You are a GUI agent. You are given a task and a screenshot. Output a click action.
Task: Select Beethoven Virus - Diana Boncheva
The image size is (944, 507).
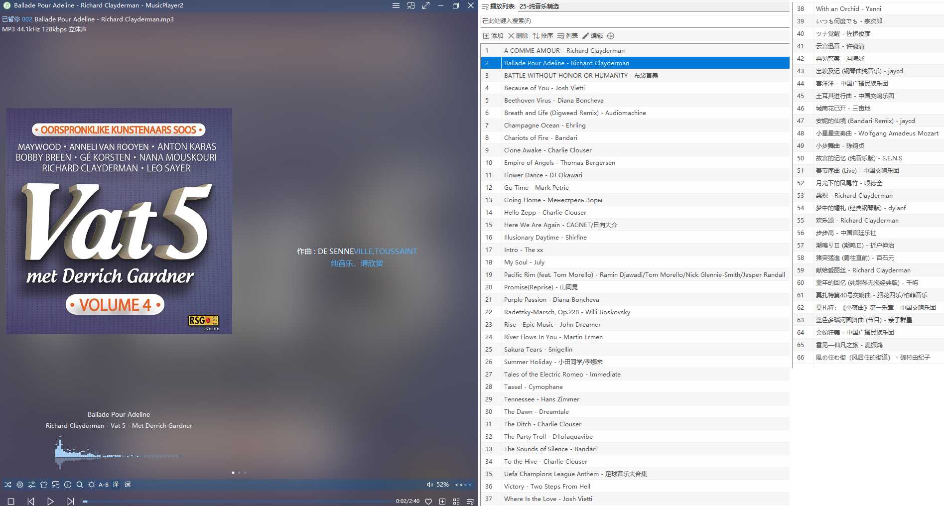point(635,100)
